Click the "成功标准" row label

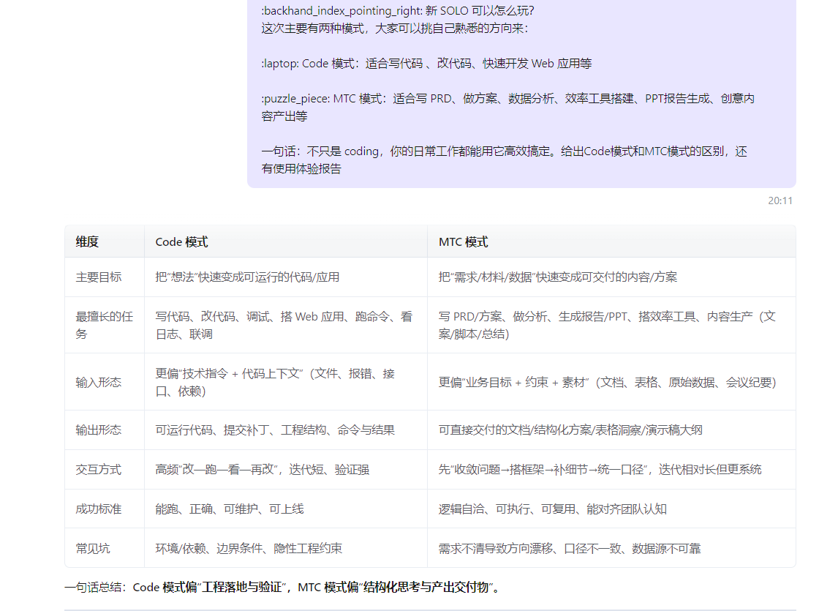tap(99, 509)
